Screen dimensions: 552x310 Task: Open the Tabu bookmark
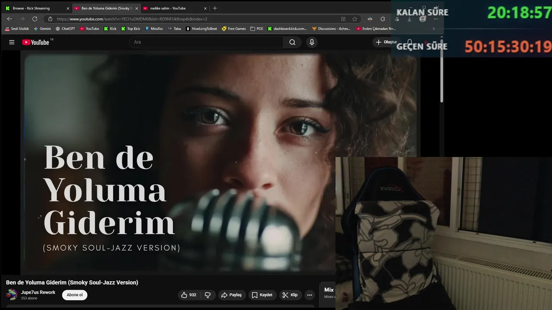174,29
